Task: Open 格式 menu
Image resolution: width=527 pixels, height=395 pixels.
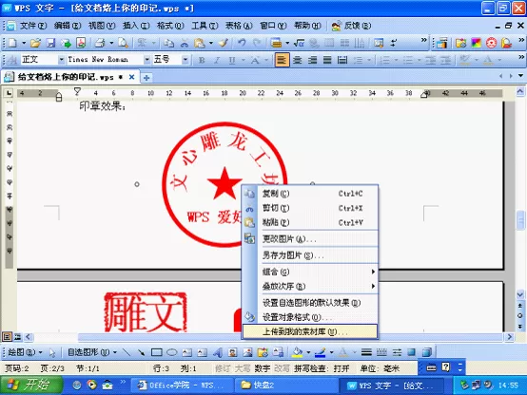Action: coord(170,26)
